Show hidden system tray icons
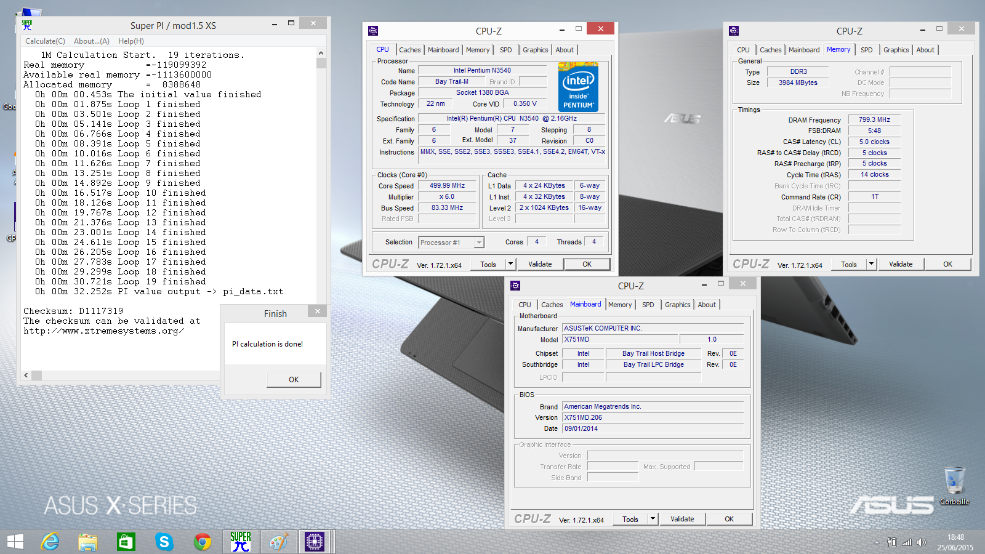Image resolution: width=985 pixels, height=554 pixels. click(877, 543)
